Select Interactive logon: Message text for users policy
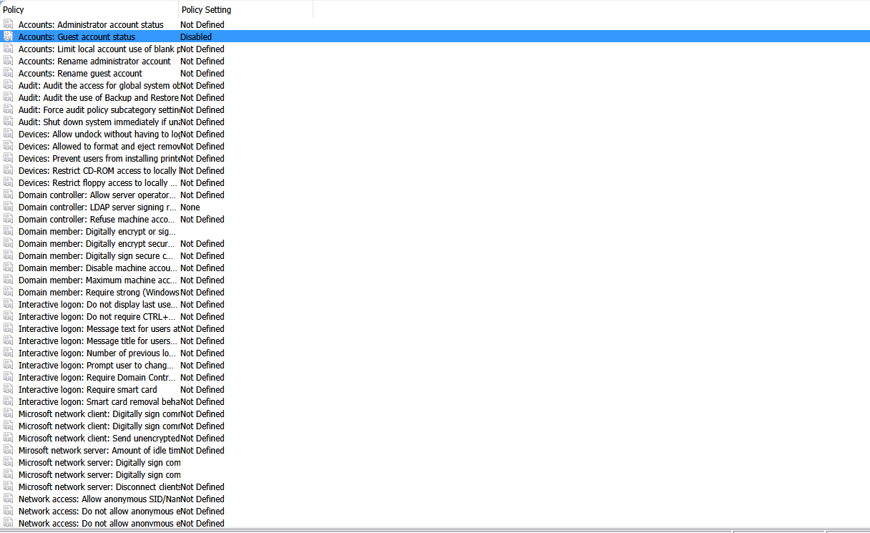 click(99, 328)
